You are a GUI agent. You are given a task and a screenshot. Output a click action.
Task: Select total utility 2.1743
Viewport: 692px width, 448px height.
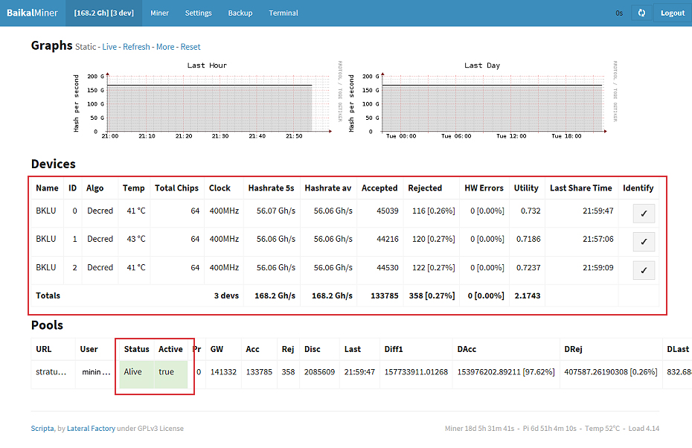click(x=528, y=295)
